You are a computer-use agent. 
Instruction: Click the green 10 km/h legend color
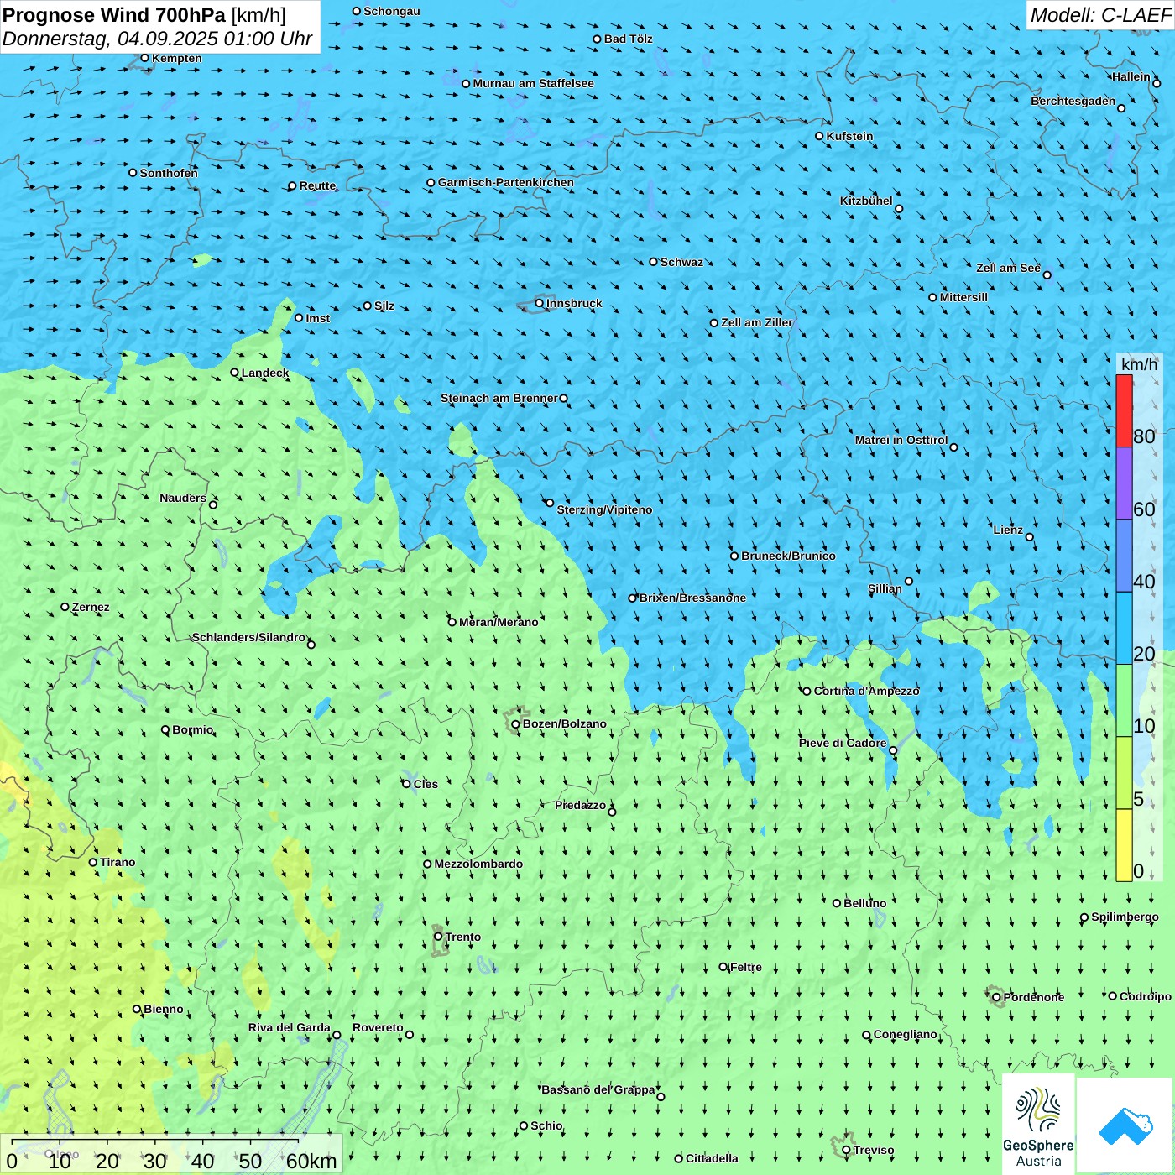(1124, 701)
